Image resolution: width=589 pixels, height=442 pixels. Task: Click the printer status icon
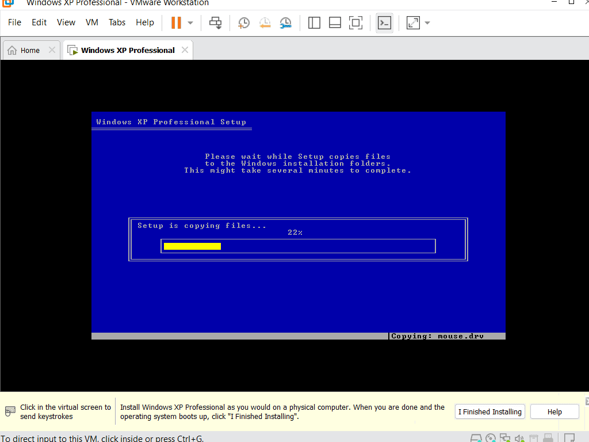click(x=533, y=438)
